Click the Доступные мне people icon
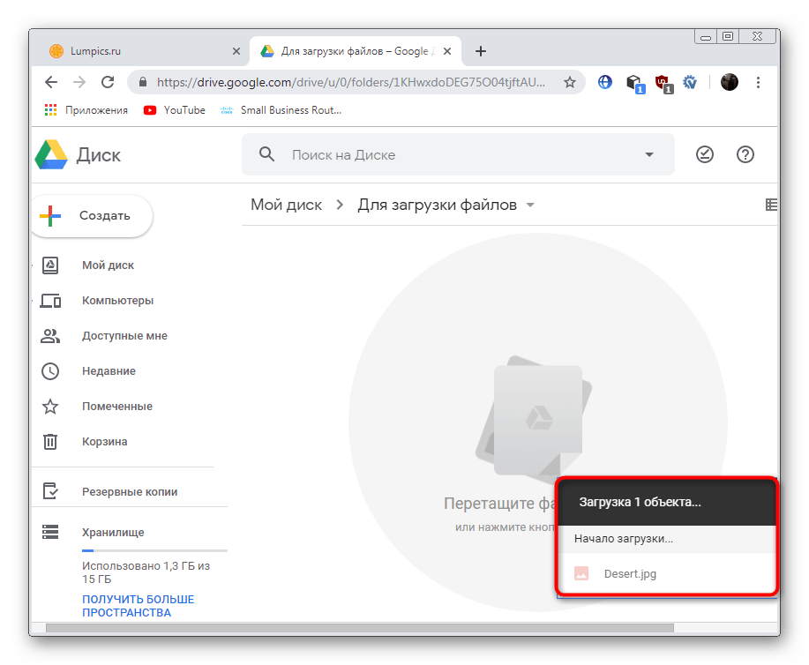The width and height of the screenshot is (809, 665). point(50,336)
